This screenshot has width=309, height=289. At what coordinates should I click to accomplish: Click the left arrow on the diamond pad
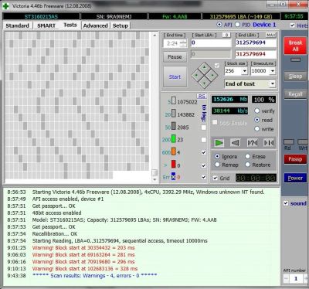click(x=196, y=76)
